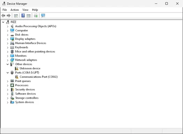The height and width of the screenshot is (134, 183).
Task: Open the File menu
Action: (5, 10)
